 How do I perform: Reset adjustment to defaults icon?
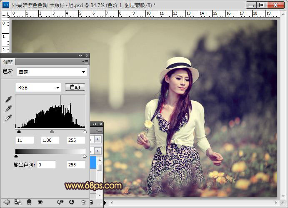71,202
